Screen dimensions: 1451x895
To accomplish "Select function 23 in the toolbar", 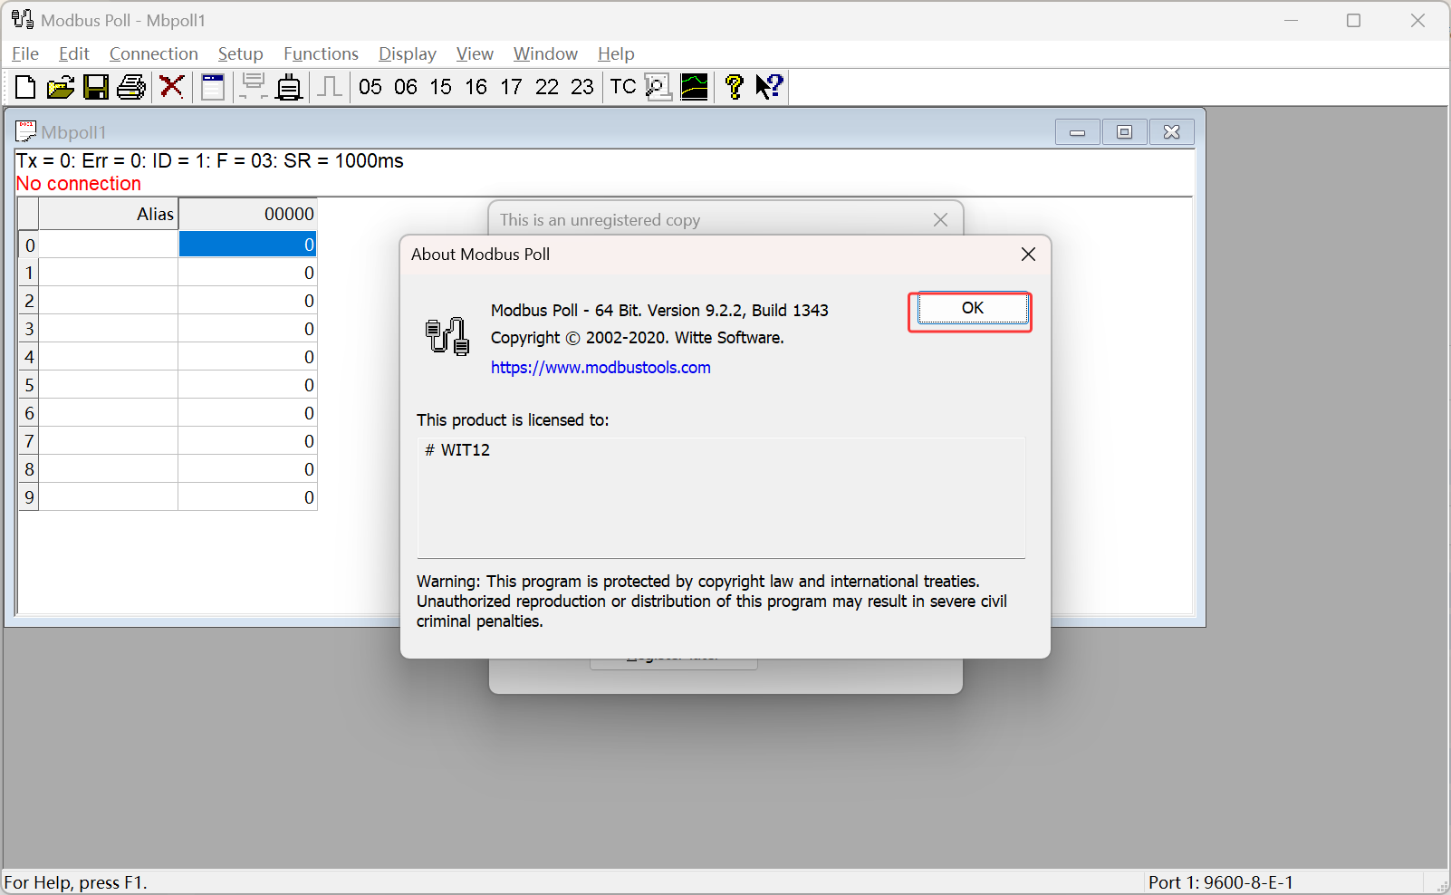I will pos(582,87).
